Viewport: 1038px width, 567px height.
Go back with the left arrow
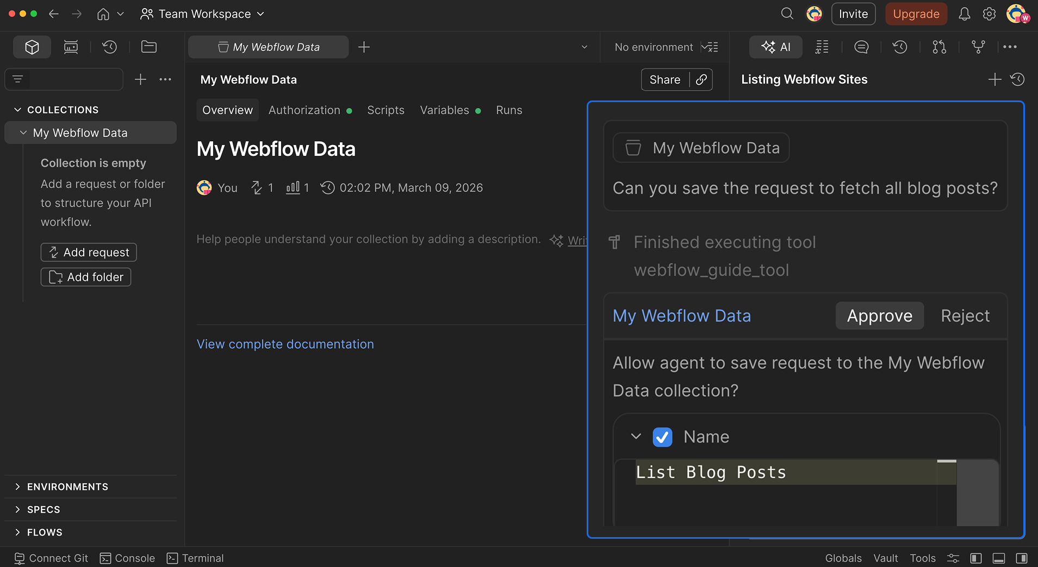point(53,14)
